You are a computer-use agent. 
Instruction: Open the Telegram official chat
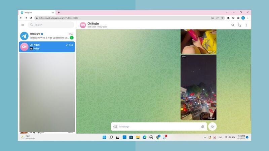click(47, 36)
